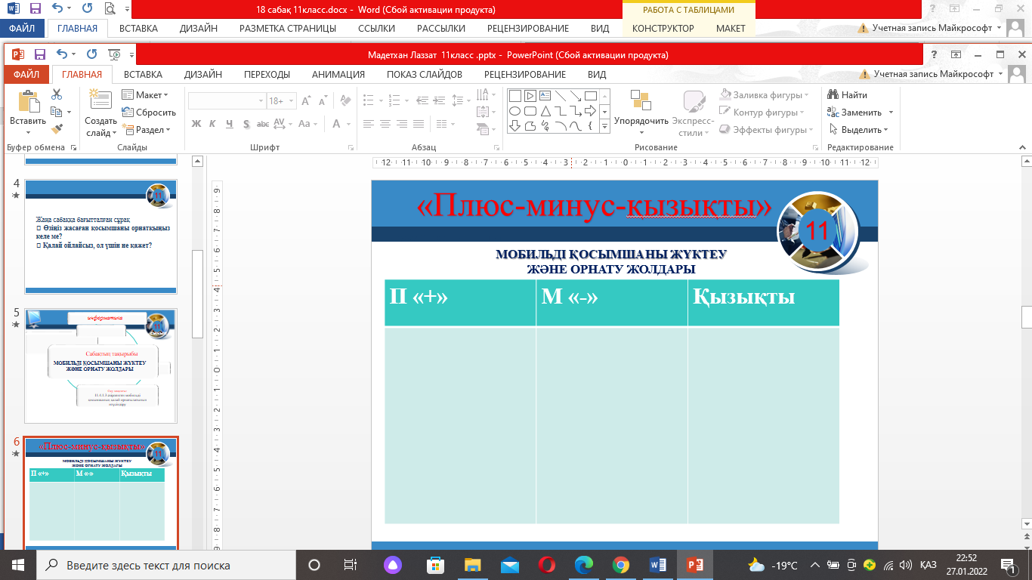This screenshot has height=580, width=1032.
Task: Open Заливка фигуры shape fill dropdown
Action: 765,95
